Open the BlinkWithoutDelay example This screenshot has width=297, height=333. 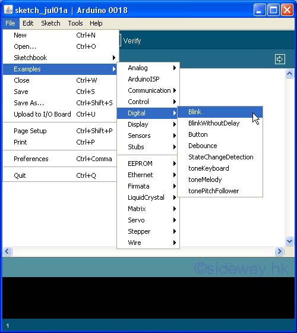(x=220, y=123)
